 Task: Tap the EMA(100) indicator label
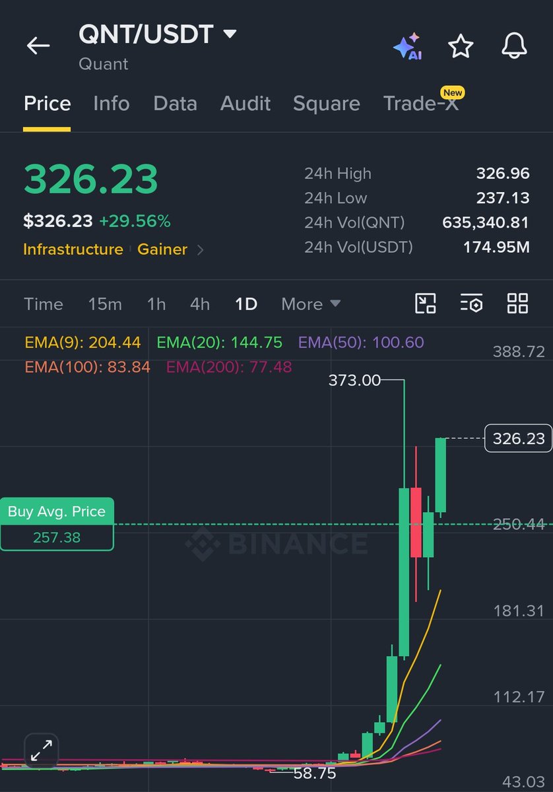(x=87, y=367)
